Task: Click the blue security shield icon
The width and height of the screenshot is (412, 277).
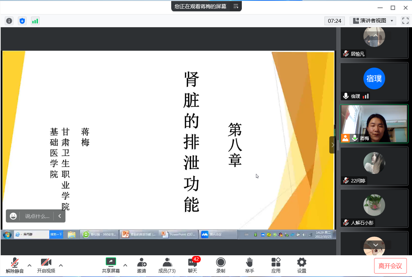Action: 22,21
